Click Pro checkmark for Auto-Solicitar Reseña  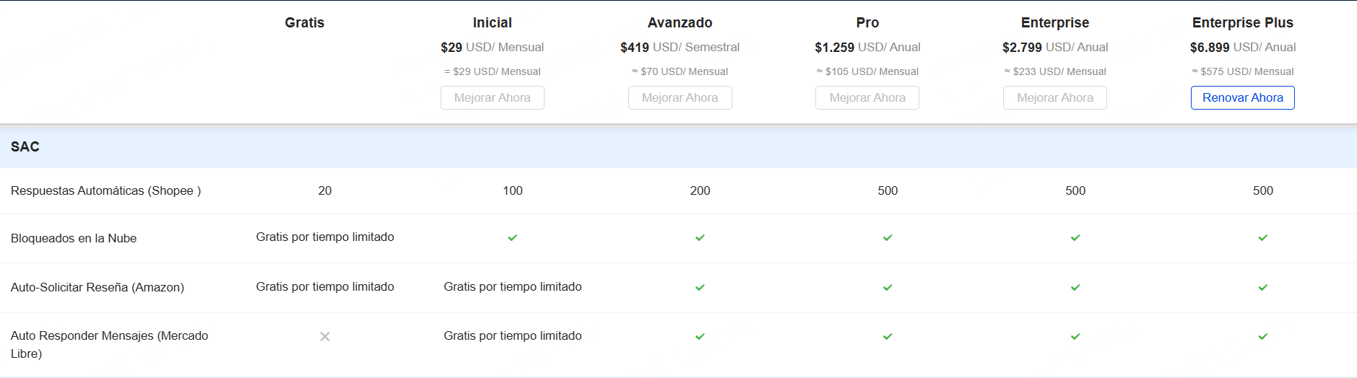pyautogui.click(x=888, y=287)
